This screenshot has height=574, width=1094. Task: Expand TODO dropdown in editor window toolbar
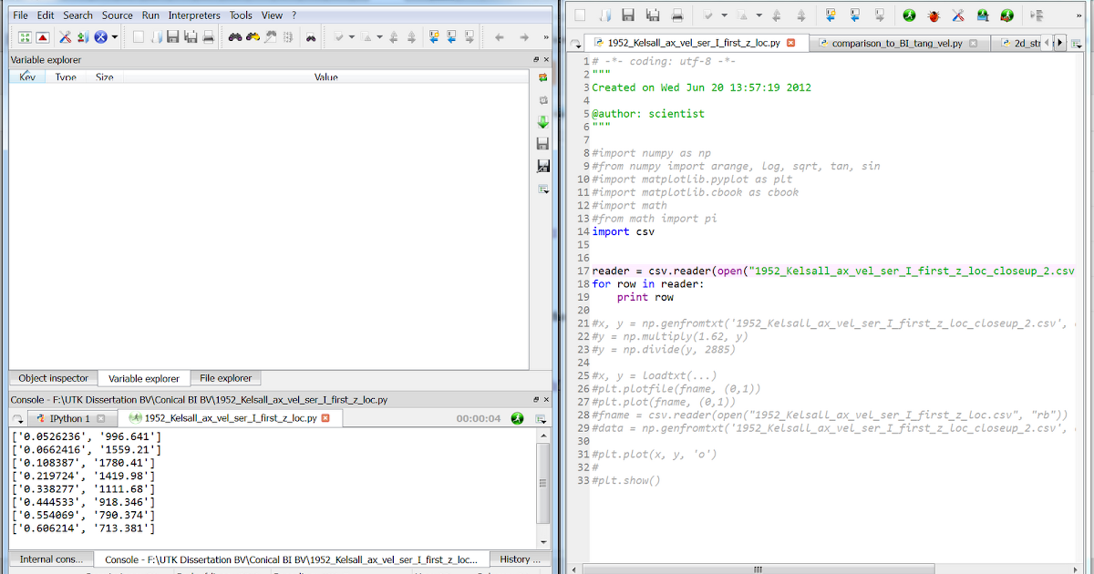coord(724,15)
